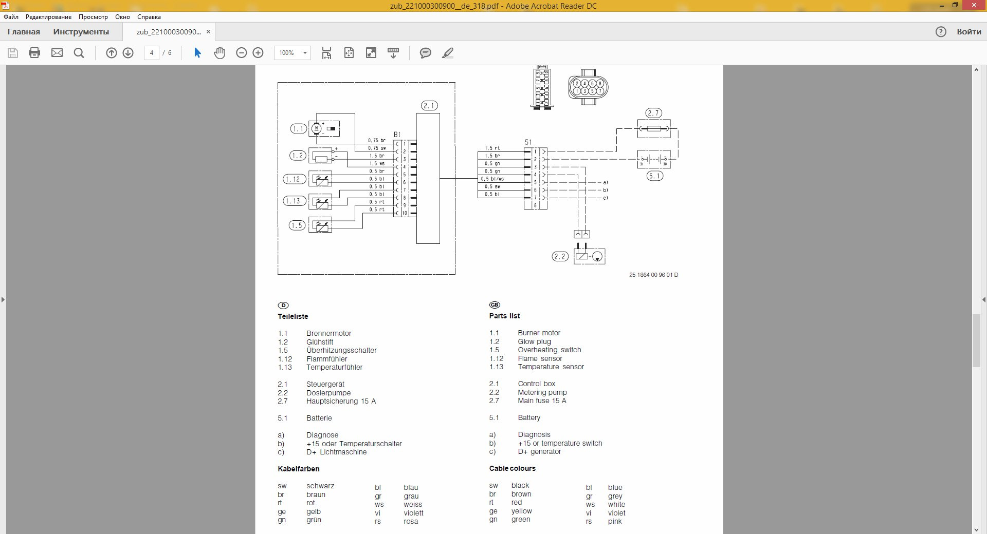Click the text 'Metering pump'
Viewport: 987px width, 534px height.
[542, 392]
